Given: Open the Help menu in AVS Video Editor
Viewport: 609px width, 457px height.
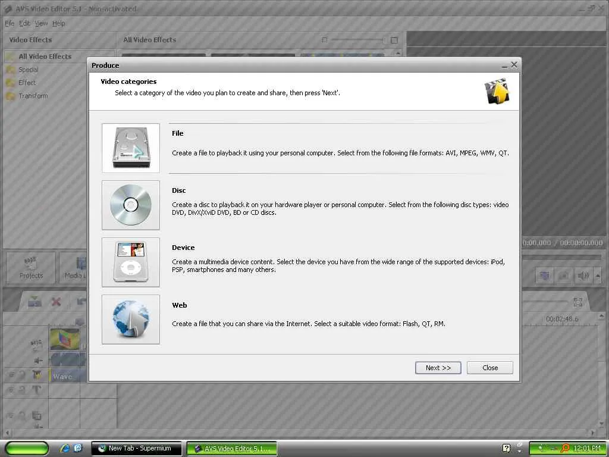Looking at the screenshot, I should click(x=59, y=23).
